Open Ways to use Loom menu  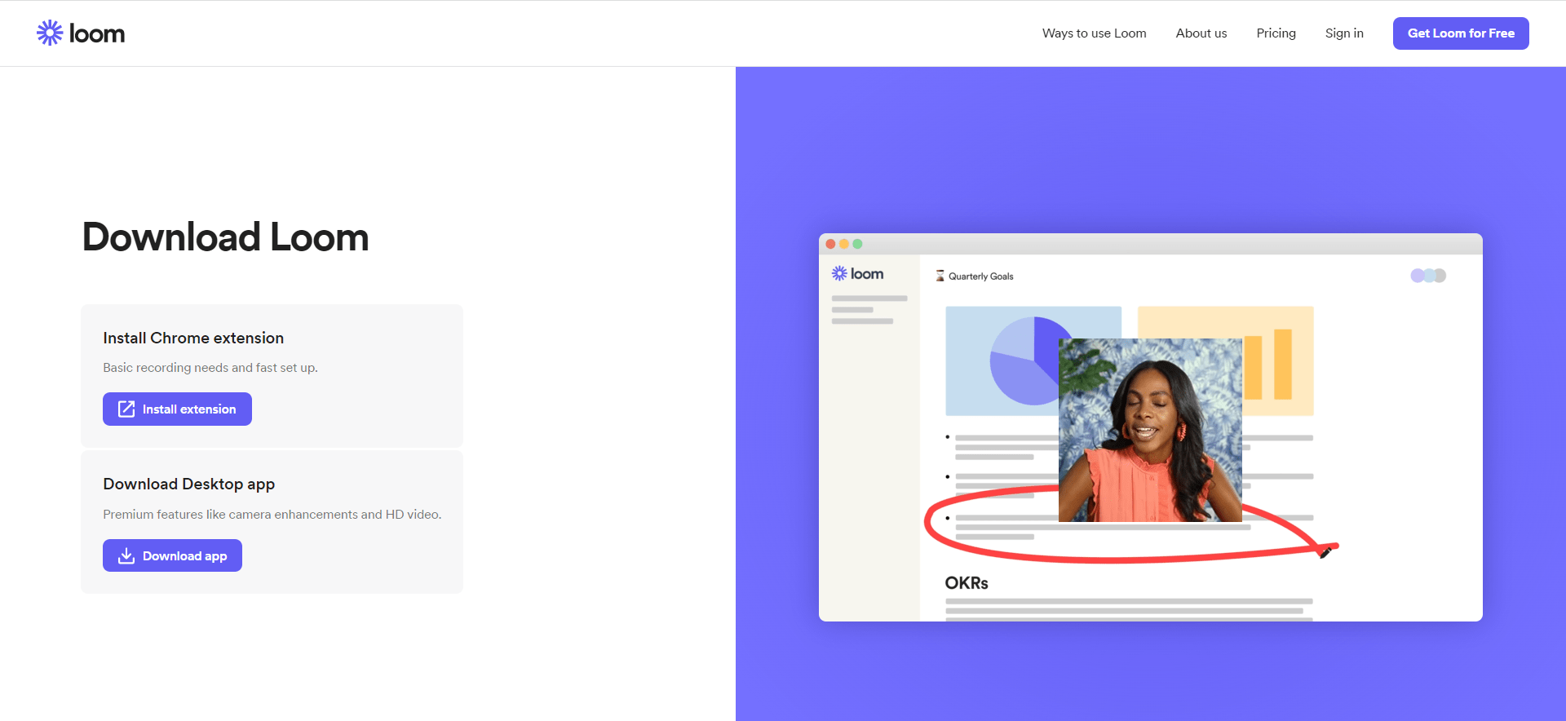coord(1094,33)
